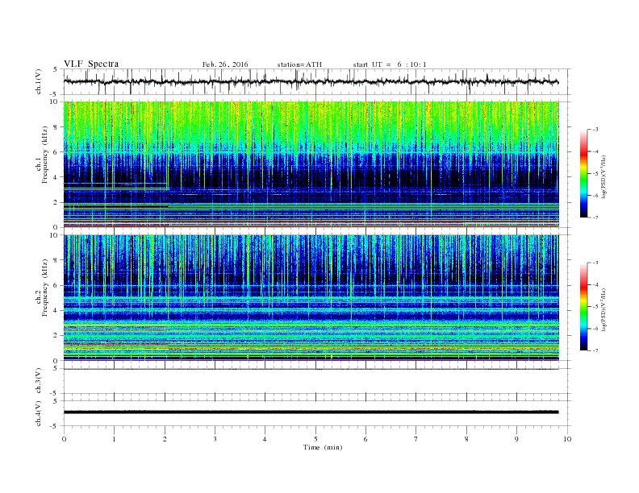Select the 'start UT = 6 :10: 1' text
Viewport: 639px width, 493px height.
pos(390,64)
